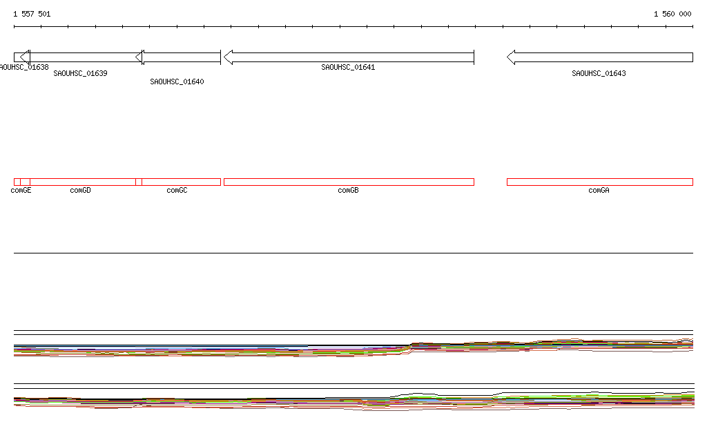This screenshot has height=422, width=707.
Task: Select the small red comGE box
Action: (x=22, y=182)
